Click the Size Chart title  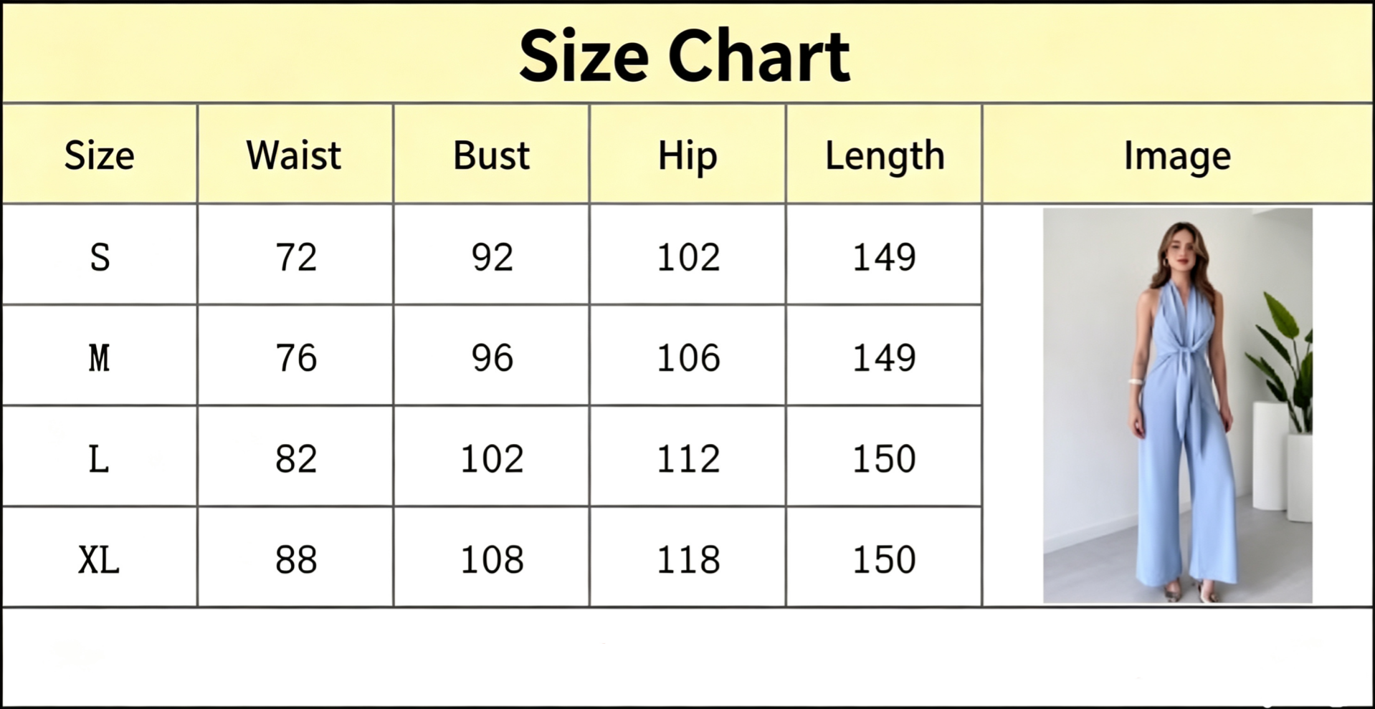(684, 56)
